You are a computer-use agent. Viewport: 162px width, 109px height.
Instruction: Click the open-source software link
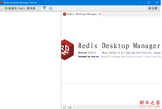point(132,57)
